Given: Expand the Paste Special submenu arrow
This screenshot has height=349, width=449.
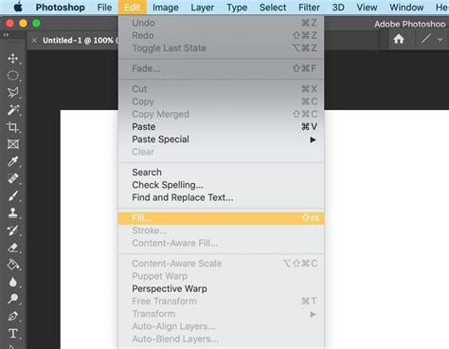Looking at the screenshot, I should tap(313, 139).
